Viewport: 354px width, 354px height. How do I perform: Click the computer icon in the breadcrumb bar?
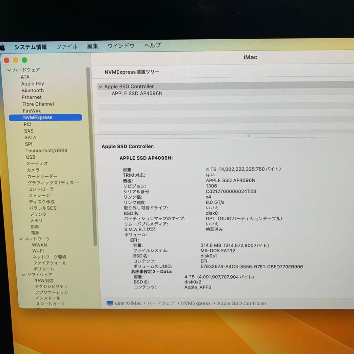point(110,303)
